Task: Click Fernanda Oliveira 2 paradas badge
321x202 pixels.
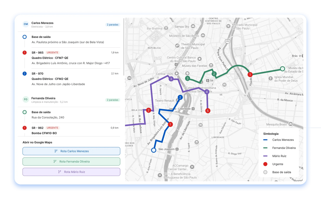Action: (x=113, y=100)
